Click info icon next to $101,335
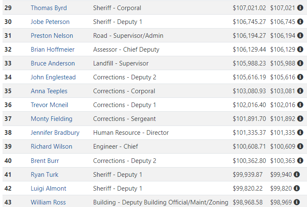The height and width of the screenshot is (207, 307). (x=300, y=132)
